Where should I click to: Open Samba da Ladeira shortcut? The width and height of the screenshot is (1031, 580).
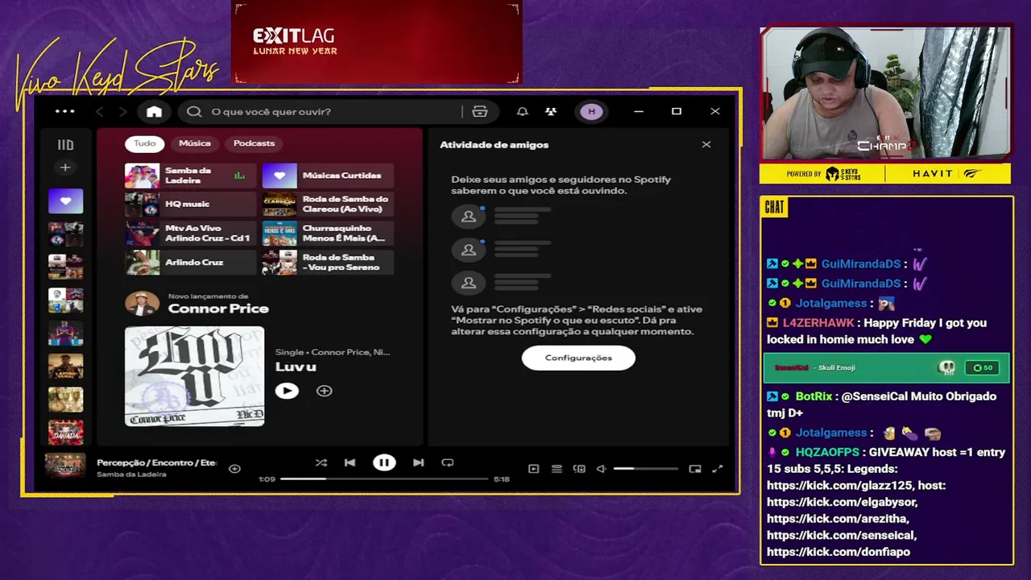click(190, 176)
